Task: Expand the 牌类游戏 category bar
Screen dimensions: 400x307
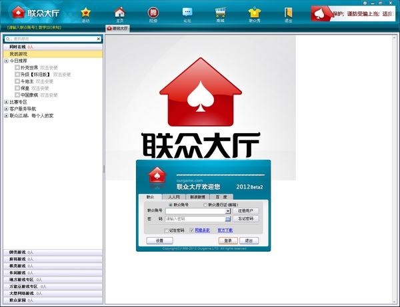Action: tap(53, 252)
